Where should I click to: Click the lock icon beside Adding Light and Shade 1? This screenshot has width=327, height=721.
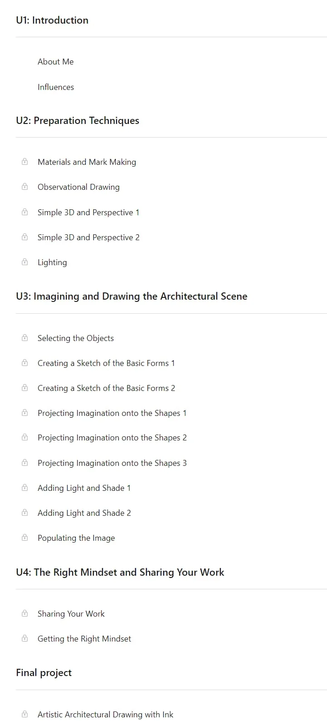[25, 488]
